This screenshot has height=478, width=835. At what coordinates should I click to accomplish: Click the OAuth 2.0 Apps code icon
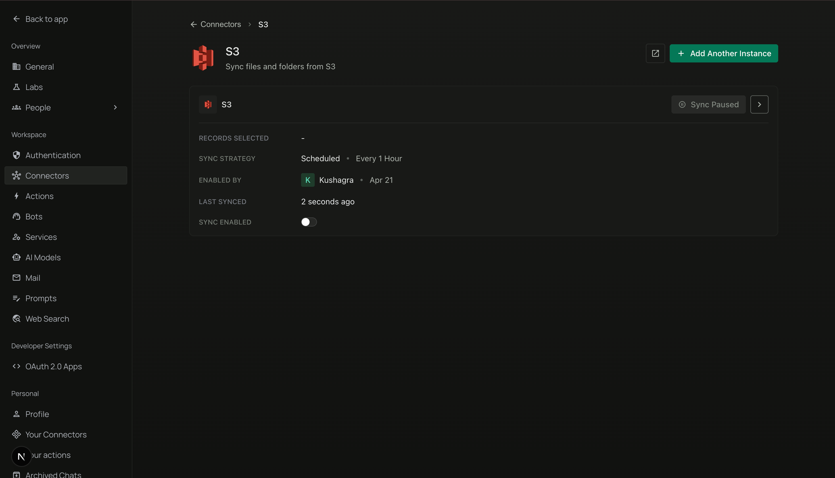16,366
